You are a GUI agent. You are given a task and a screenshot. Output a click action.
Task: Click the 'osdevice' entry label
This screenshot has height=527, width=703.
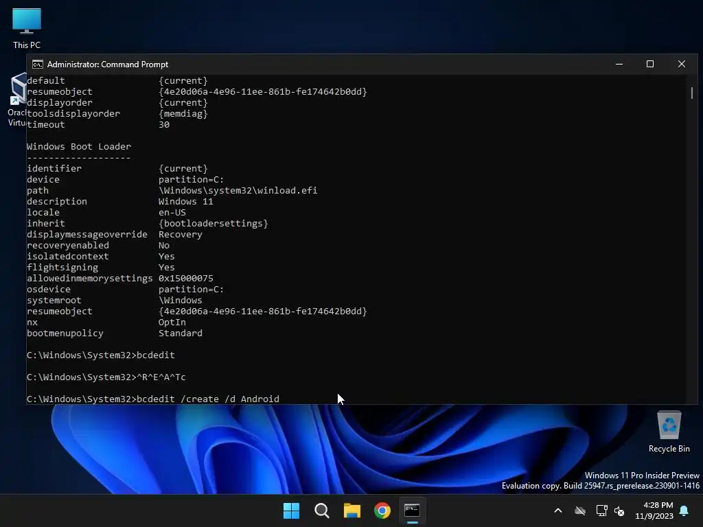click(49, 289)
